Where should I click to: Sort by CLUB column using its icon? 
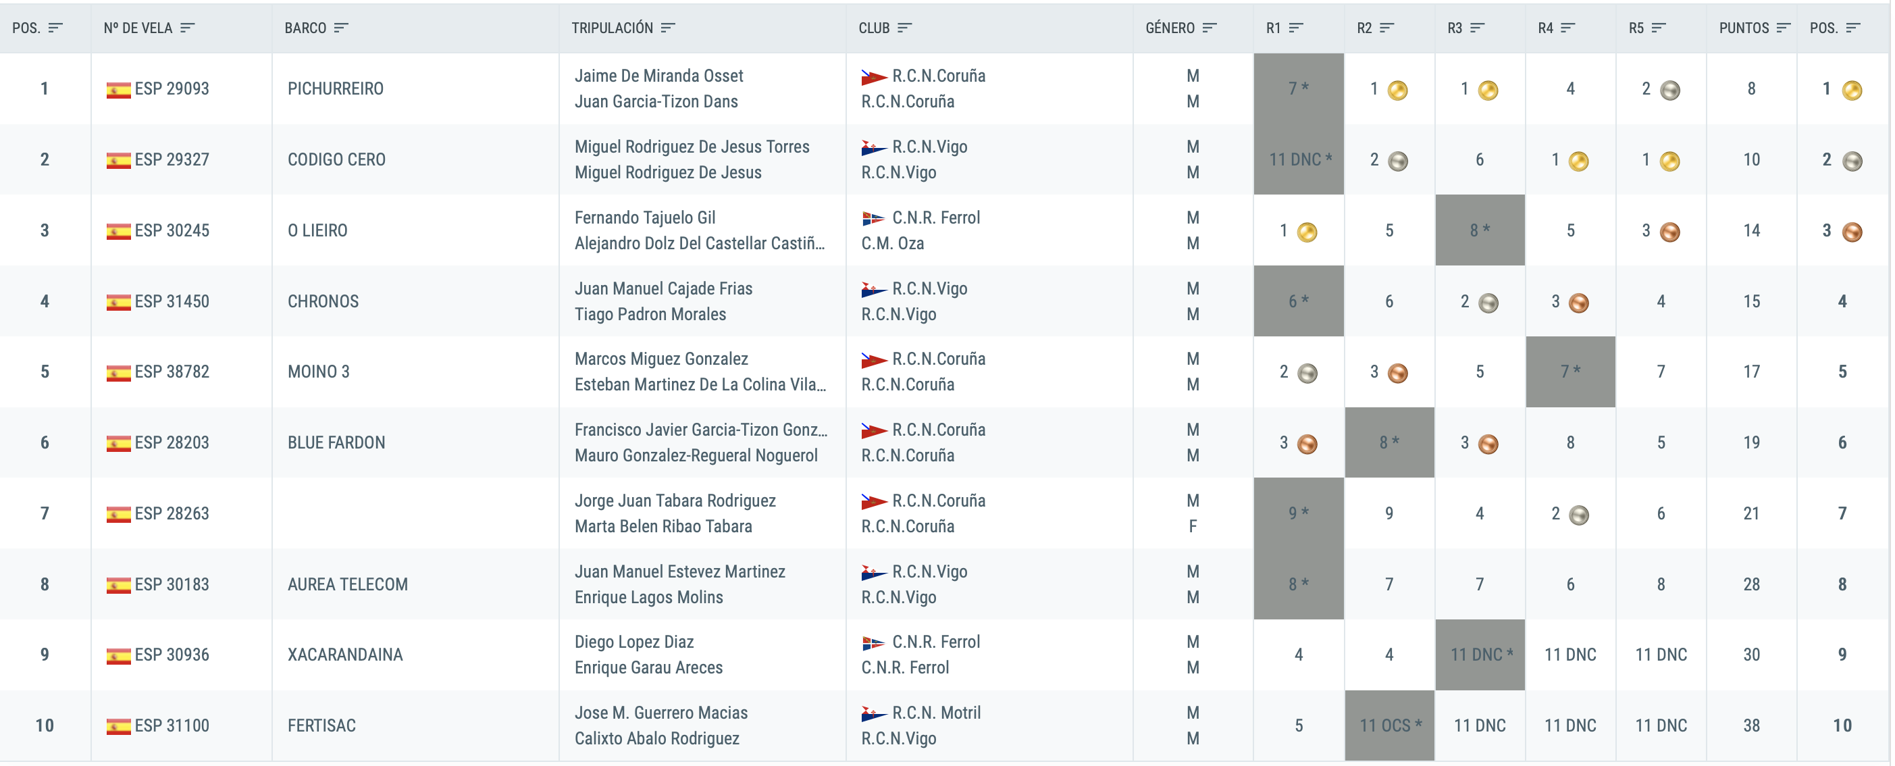point(904,28)
